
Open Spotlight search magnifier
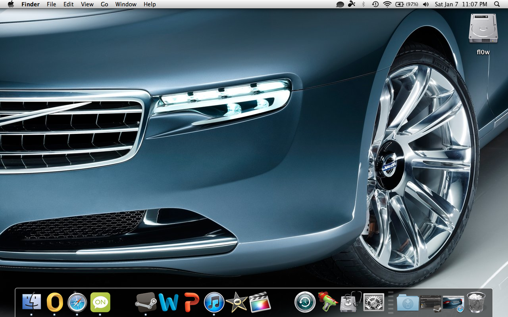click(497, 4)
